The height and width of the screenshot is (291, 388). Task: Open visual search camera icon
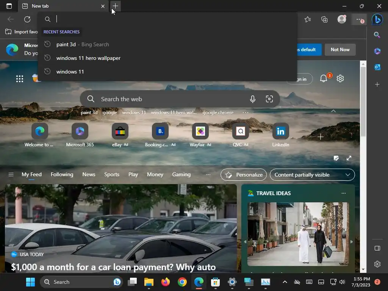pos(269,99)
